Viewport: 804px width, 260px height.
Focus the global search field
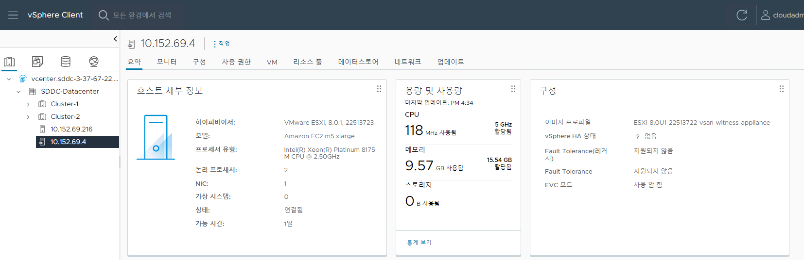pos(142,15)
